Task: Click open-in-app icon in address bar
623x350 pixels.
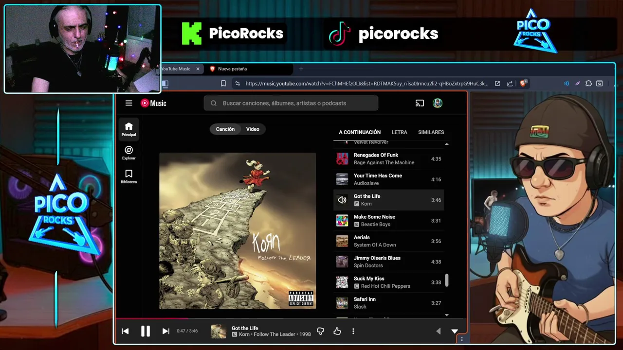Action: coord(497,84)
